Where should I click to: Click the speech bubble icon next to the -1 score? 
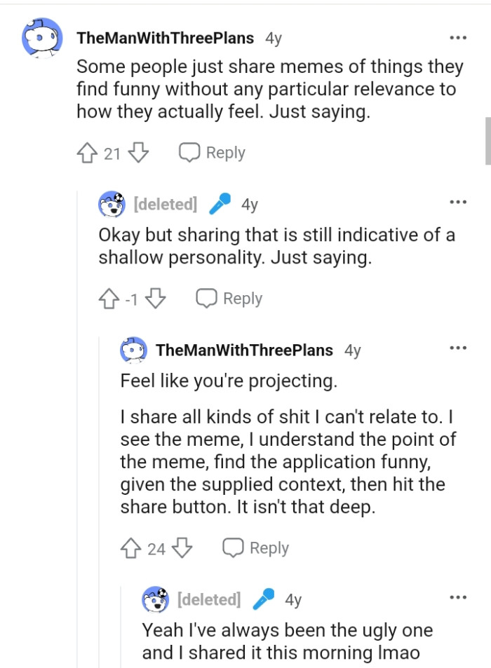206,298
